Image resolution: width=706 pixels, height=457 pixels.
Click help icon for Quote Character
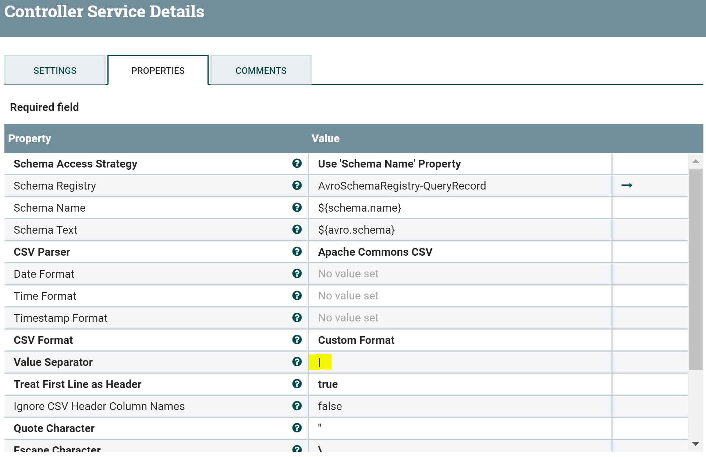pyautogui.click(x=297, y=428)
